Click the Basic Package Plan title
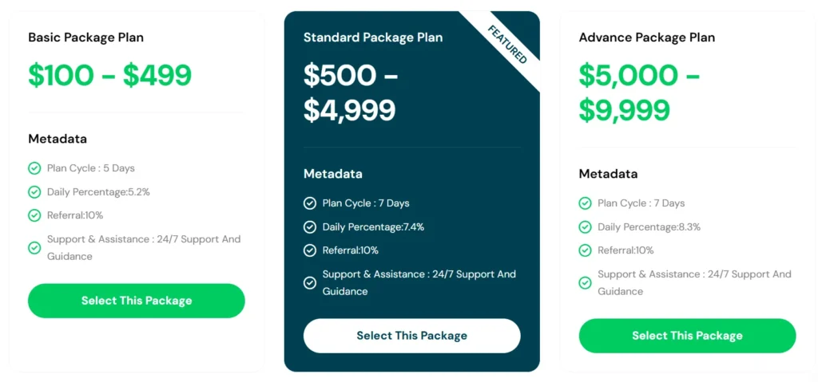The width and height of the screenshot is (818, 382). pos(86,37)
